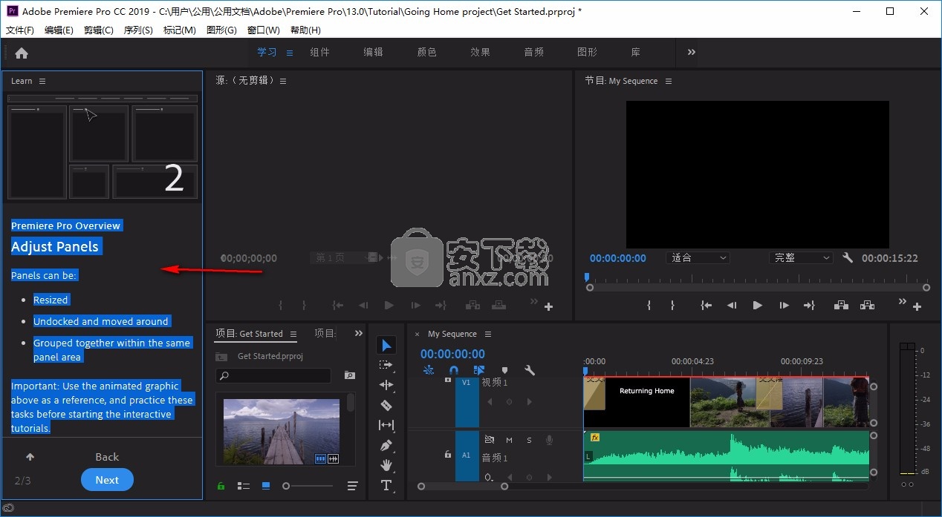Viewport: 942px width, 517px height.
Task: Toggle A1 track targeting
Action: click(x=467, y=455)
